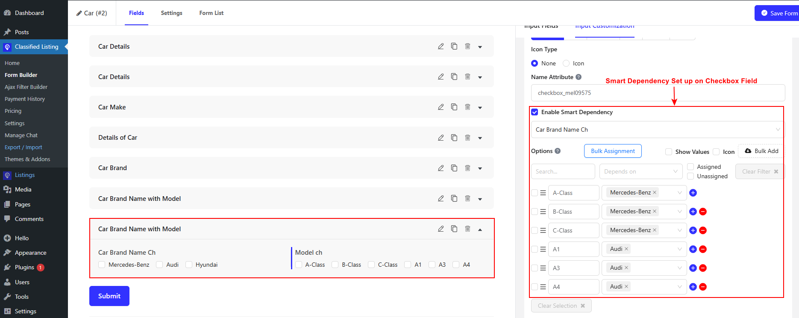
Task: Uncheck Enable Smart Dependency
Action: pyautogui.click(x=535, y=112)
